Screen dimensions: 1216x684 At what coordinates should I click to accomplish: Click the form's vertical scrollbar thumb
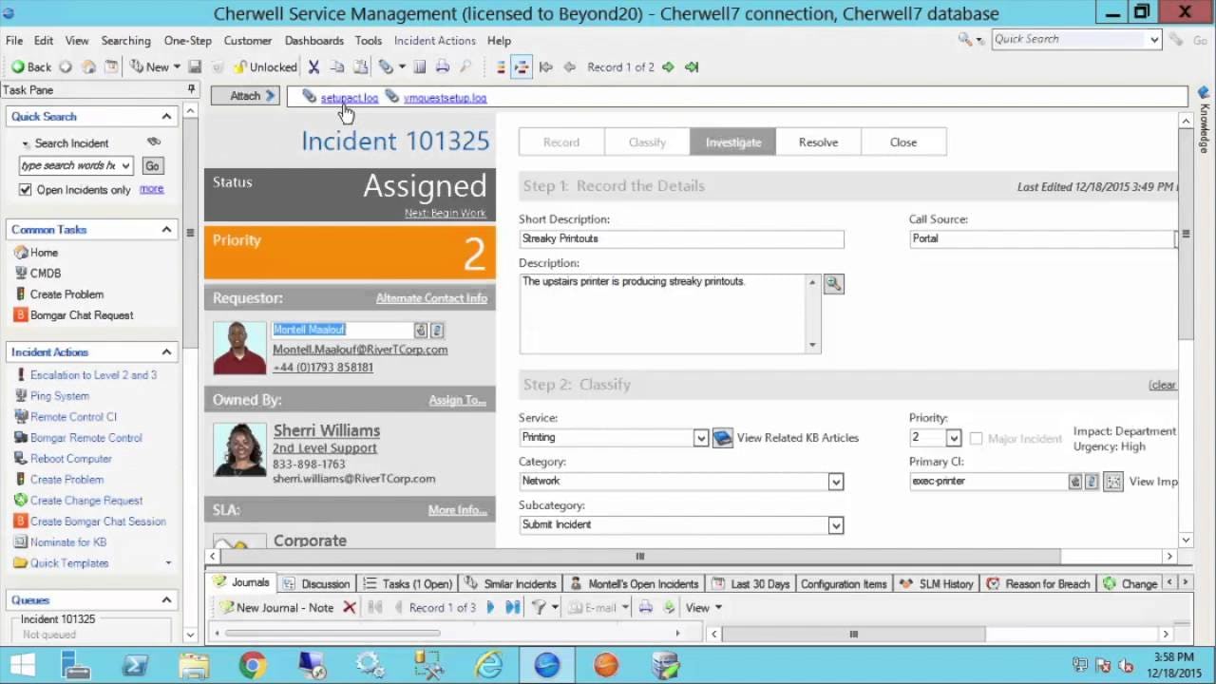[1186, 234]
